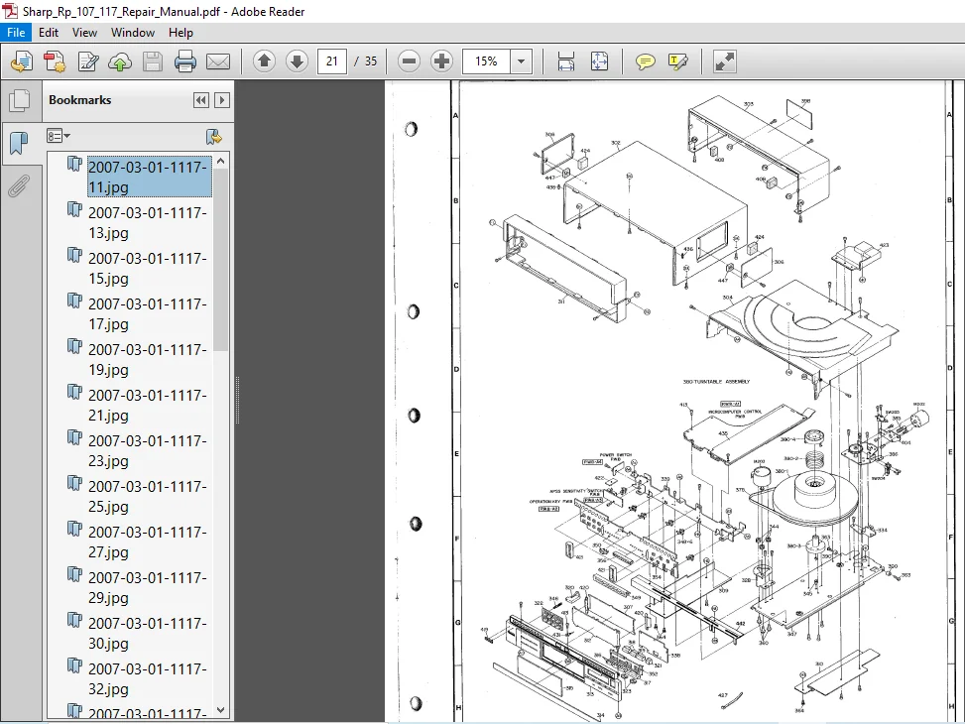Send file by email envelope icon
965x724 pixels.
(218, 61)
